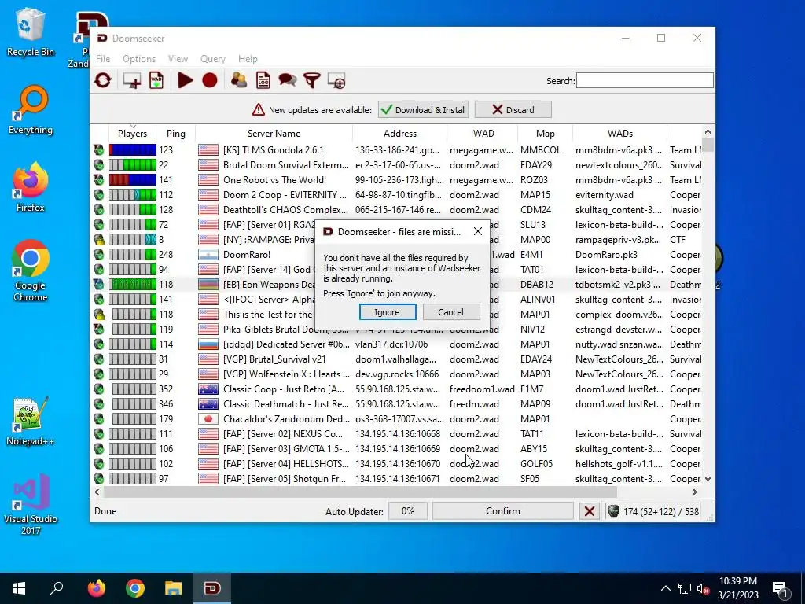The width and height of the screenshot is (805, 604).
Task: Open Firefox from the taskbar
Action: click(x=97, y=588)
